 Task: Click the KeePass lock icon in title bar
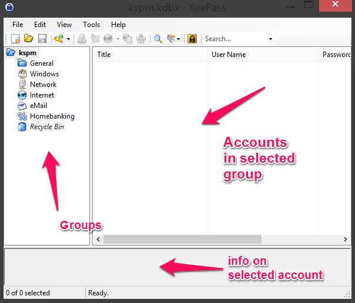(9, 7)
